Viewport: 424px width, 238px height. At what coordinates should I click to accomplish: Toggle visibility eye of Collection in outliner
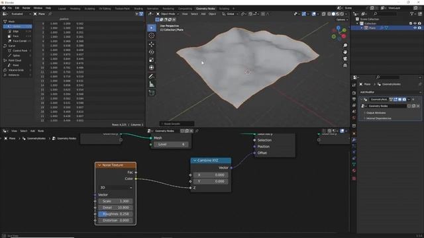415,24
